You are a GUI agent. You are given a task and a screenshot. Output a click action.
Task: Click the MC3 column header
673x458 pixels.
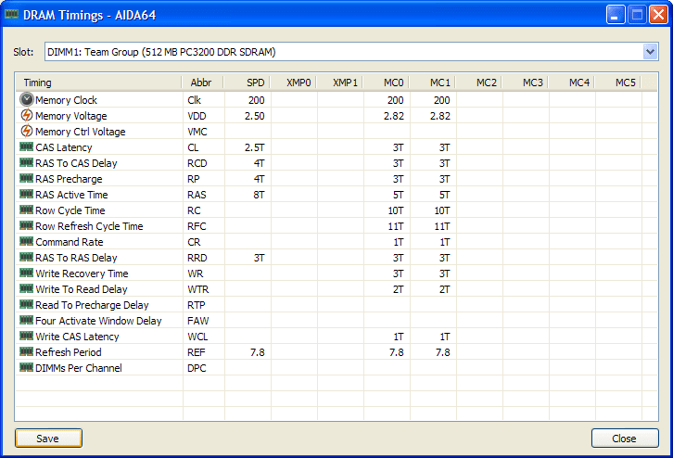(x=526, y=83)
